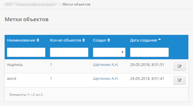Image resolution: width=193 pixels, height=106 pixels.
Task: Toggle Дата создания sort arrow
Action: pyautogui.click(x=160, y=39)
